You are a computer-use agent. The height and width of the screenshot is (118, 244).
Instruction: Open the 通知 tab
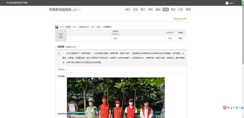[x=158, y=9]
